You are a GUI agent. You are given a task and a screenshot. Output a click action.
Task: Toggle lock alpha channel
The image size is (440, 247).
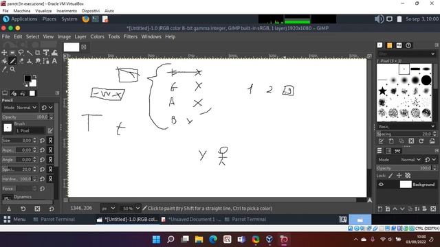click(408, 176)
